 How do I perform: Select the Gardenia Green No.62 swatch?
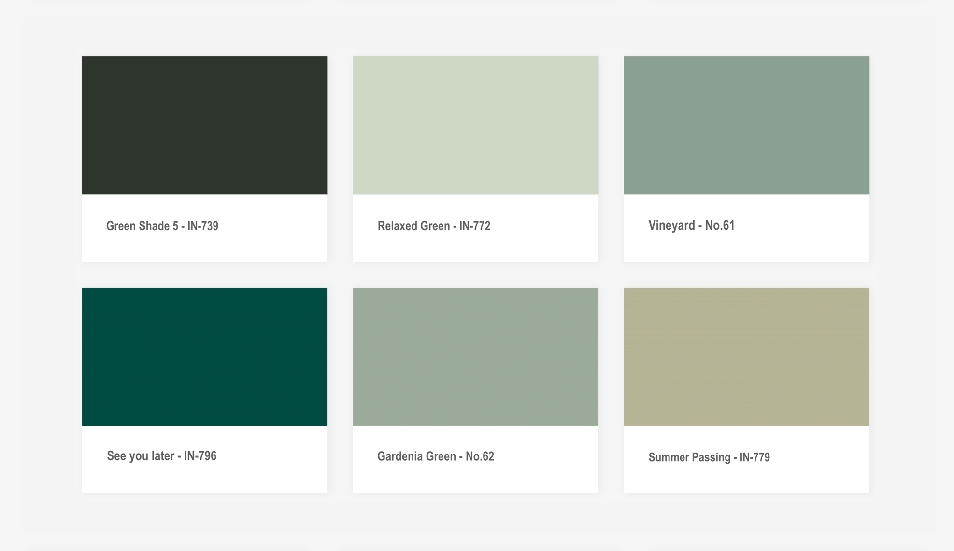click(475, 356)
